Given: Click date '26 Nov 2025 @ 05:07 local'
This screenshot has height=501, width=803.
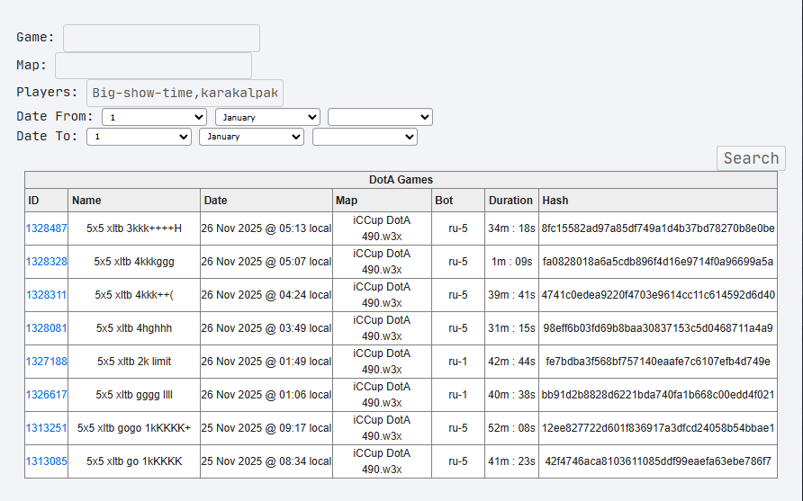Looking at the screenshot, I should (266, 262).
